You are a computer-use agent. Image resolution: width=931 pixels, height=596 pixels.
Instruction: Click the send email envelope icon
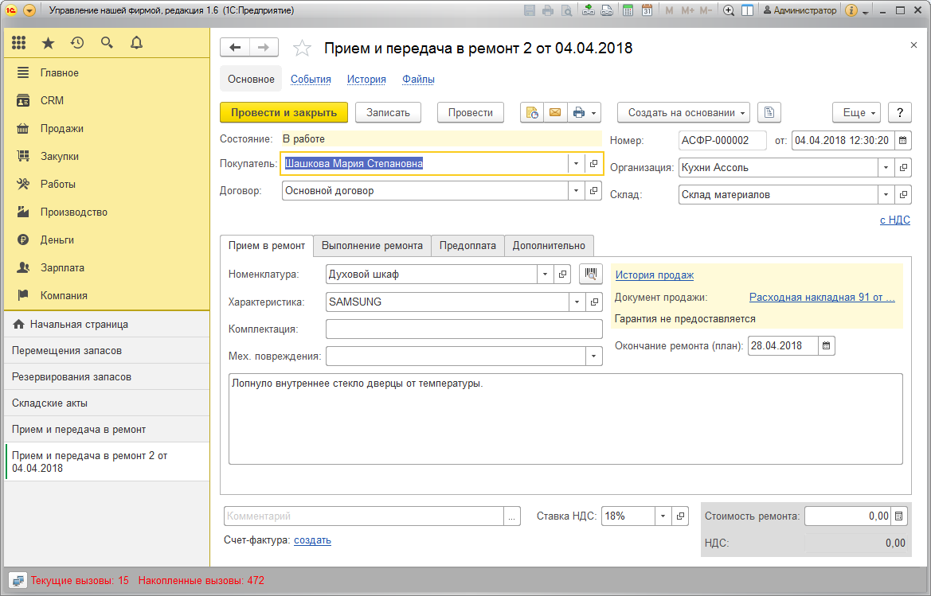coord(555,113)
